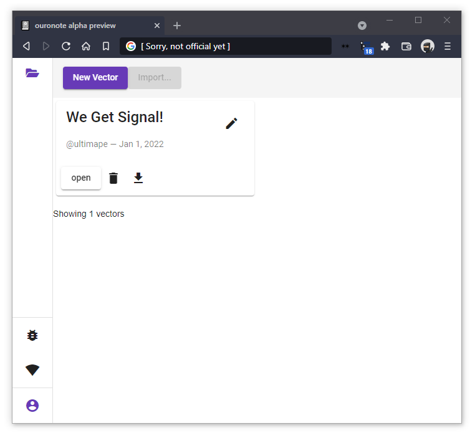Click the @ultimape — Jan 1, 2022 text
Screen dimensions: 470x433
(115, 144)
